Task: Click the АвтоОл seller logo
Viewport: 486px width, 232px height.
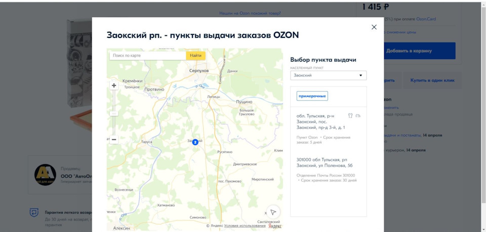Action: point(45,175)
